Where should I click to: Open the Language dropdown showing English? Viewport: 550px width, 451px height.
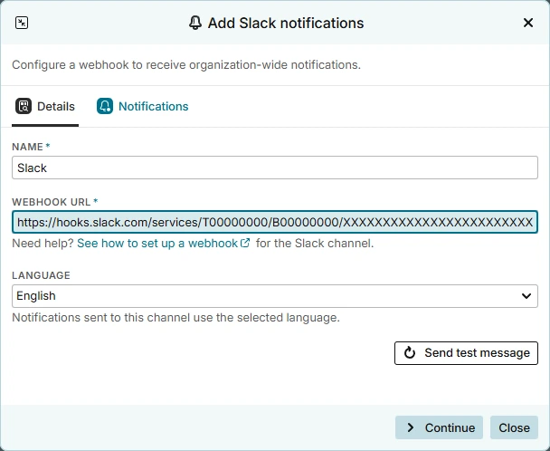tap(275, 296)
